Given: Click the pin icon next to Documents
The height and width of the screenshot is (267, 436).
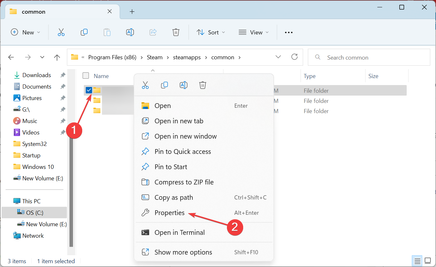Looking at the screenshot, I should click(63, 87).
